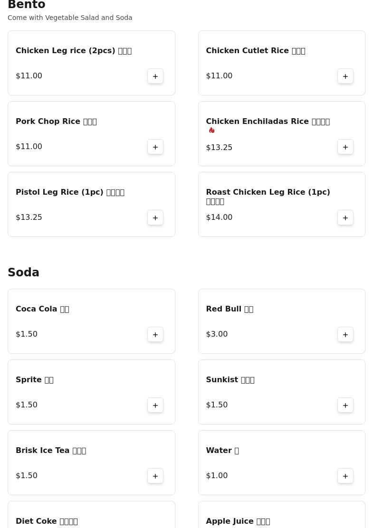
Task: Open the Apple Juice menu item
Action: tap(238, 521)
